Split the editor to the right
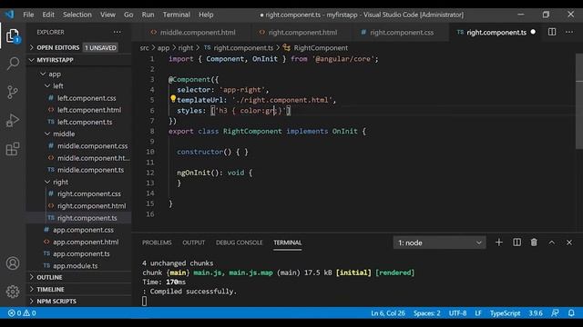The width and height of the screenshot is (583, 327). [x=552, y=33]
